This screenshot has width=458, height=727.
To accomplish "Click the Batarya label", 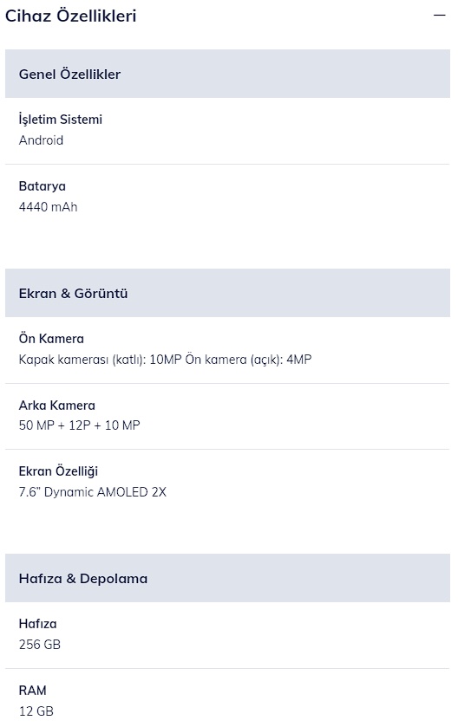I will [x=43, y=186].
